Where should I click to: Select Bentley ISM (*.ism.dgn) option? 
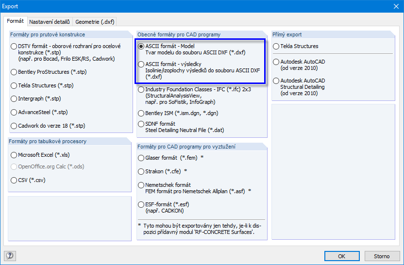(x=141, y=113)
